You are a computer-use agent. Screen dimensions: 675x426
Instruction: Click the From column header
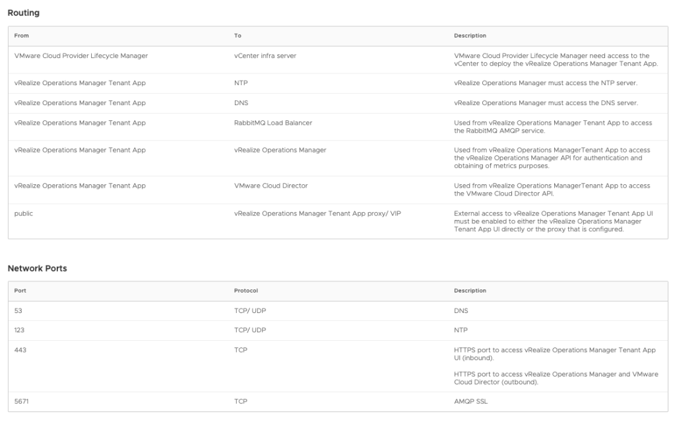(x=22, y=36)
